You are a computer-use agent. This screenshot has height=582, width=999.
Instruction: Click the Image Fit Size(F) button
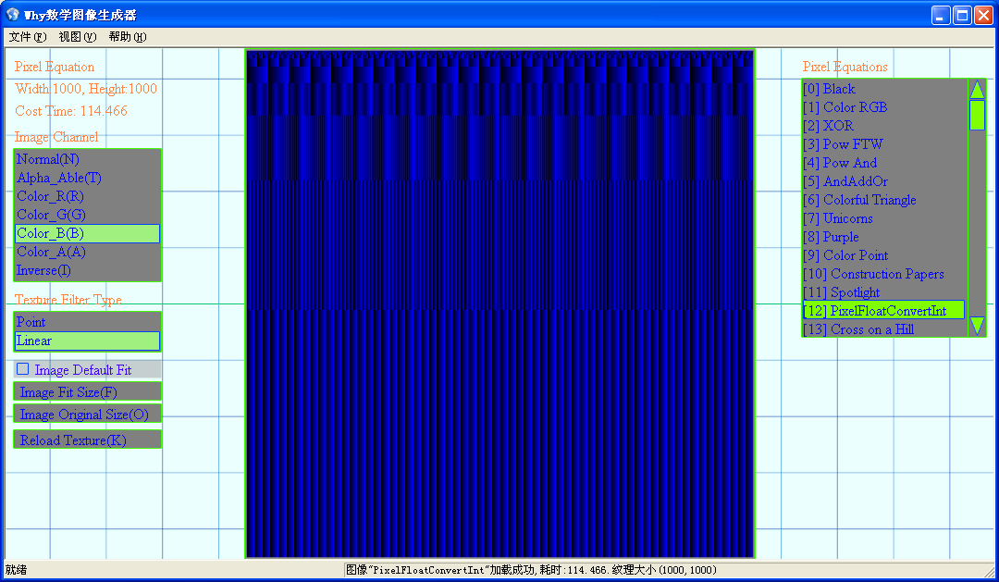(87, 392)
